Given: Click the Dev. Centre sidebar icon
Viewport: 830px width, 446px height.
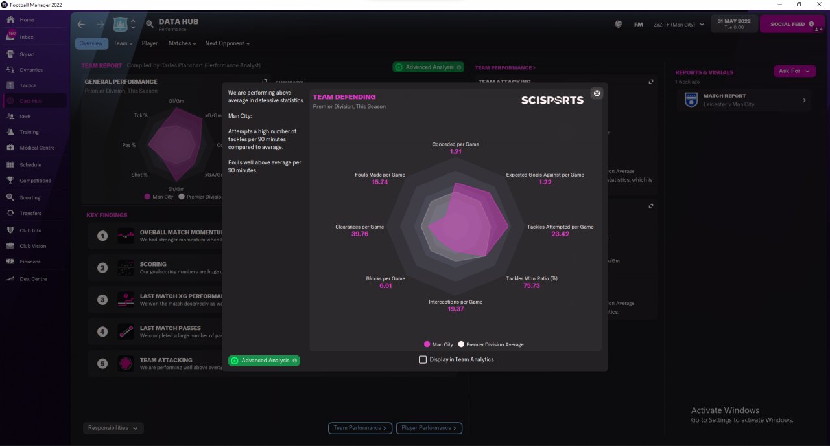Looking at the screenshot, I should click(x=10, y=279).
